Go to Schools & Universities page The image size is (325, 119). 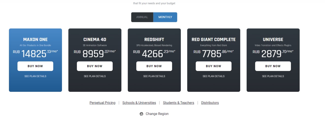[x=139, y=103]
